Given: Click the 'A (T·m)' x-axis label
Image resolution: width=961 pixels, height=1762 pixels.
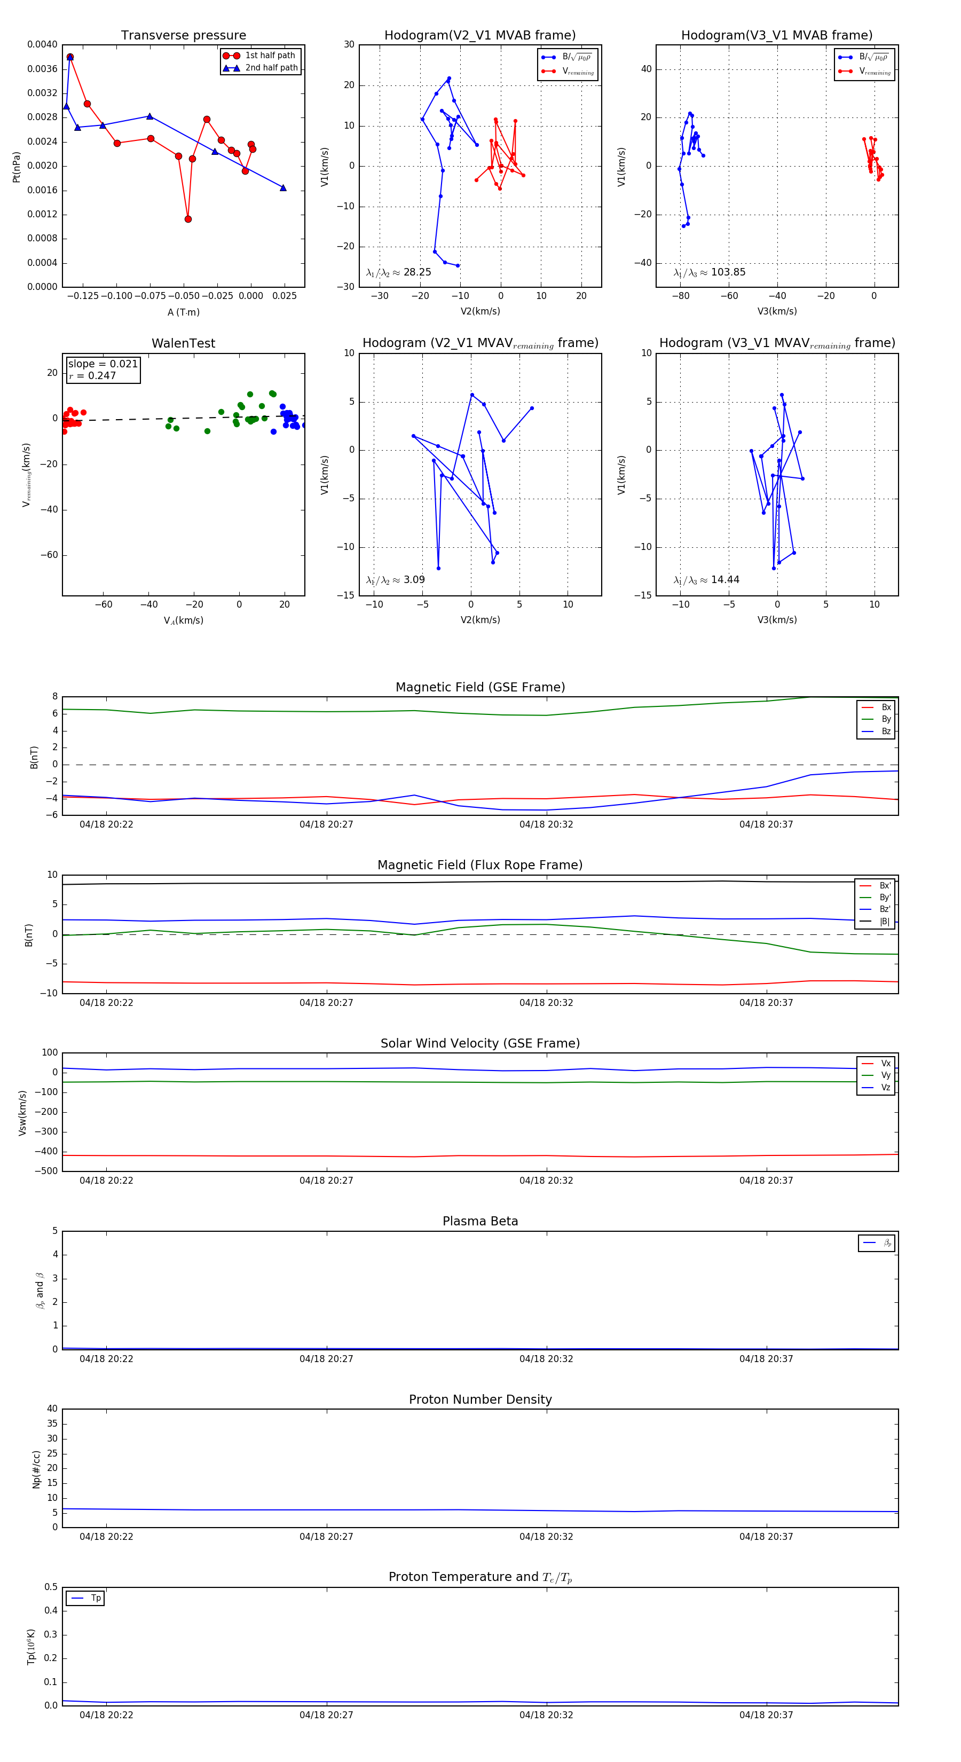Looking at the screenshot, I should coord(183,312).
